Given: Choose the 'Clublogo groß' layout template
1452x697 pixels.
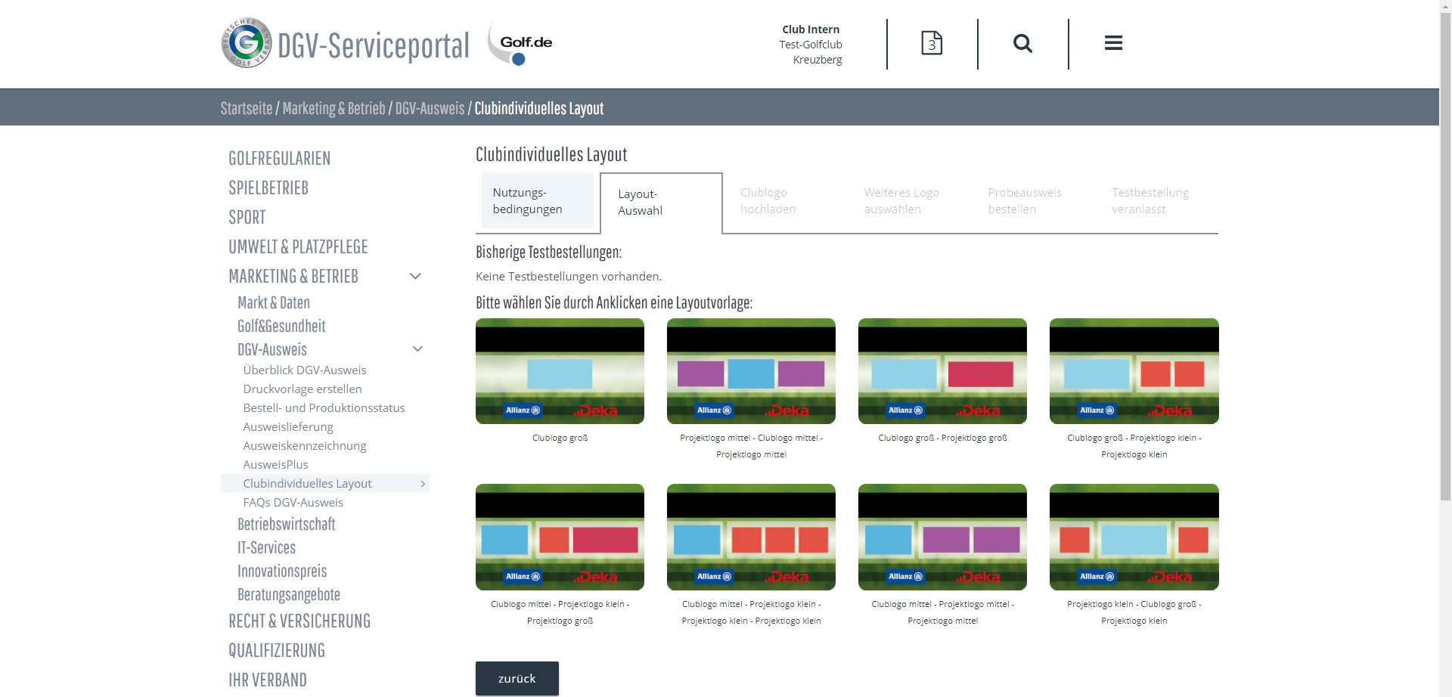Looking at the screenshot, I should point(560,371).
